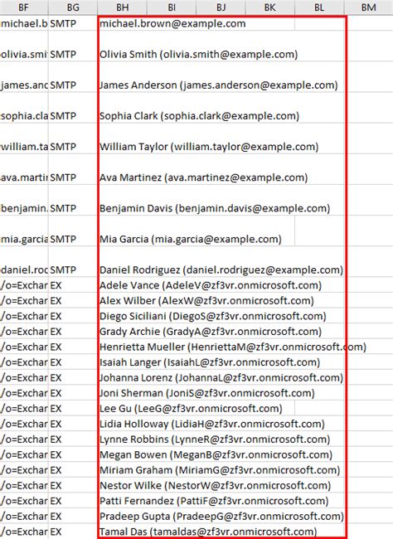Click the Ava Martinez email cell
The height and width of the screenshot is (539, 393).
pos(204,177)
